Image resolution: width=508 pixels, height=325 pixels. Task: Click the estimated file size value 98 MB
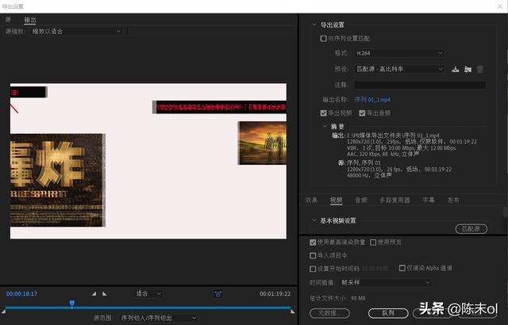click(x=358, y=298)
